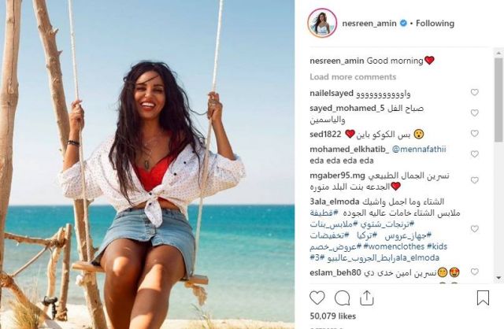The height and width of the screenshot is (329, 504).
Task: Like sayed_mohamed_5's comment
Action: [x=474, y=113]
